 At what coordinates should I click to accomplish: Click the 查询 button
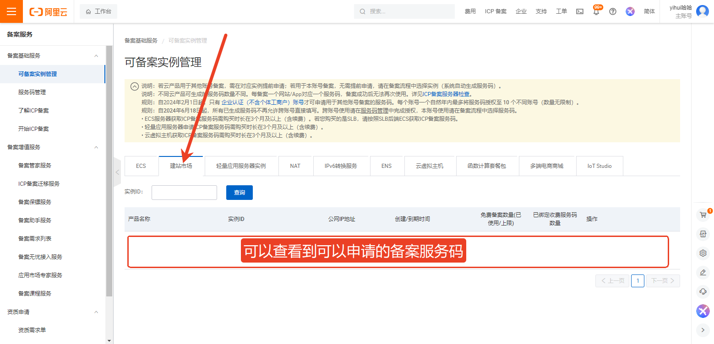pyautogui.click(x=240, y=193)
